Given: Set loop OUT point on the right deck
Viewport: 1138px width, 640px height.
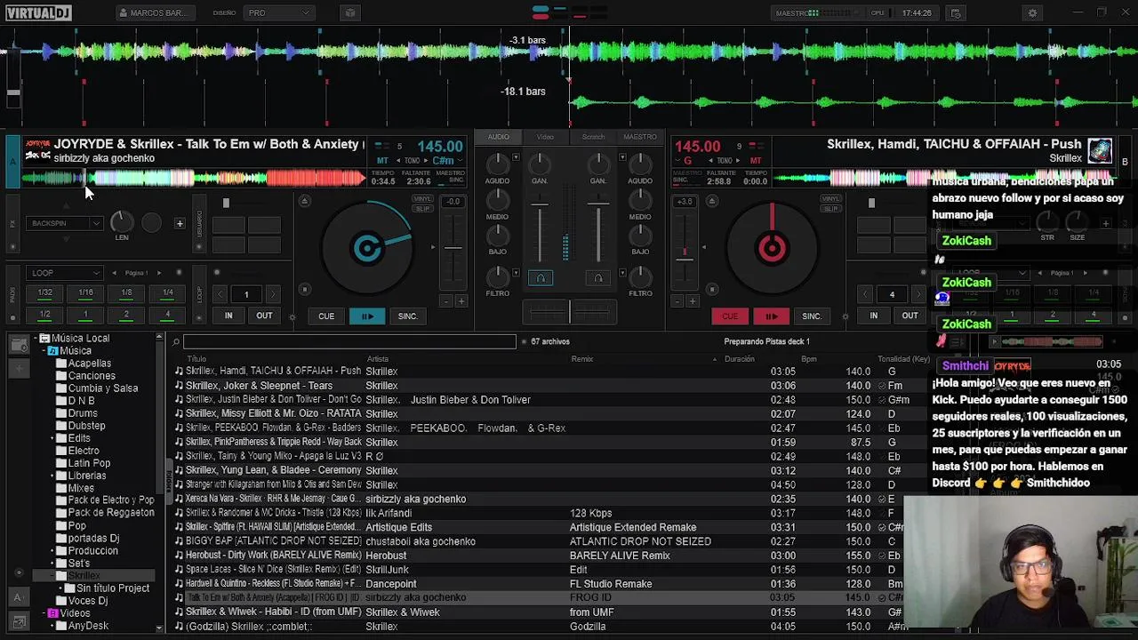Looking at the screenshot, I should (910, 316).
